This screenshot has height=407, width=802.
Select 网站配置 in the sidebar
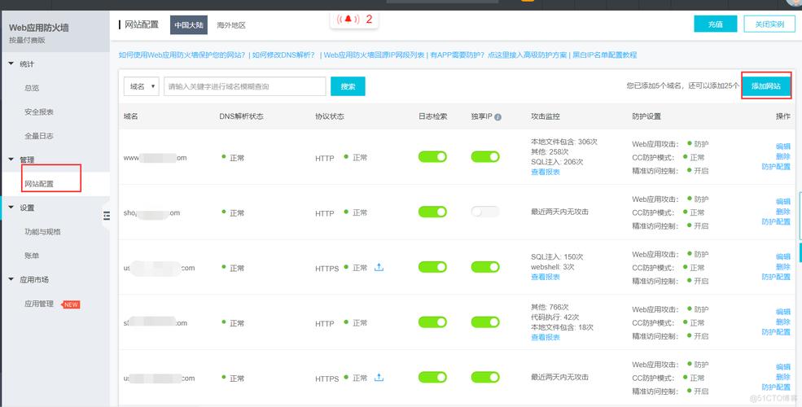(x=39, y=184)
